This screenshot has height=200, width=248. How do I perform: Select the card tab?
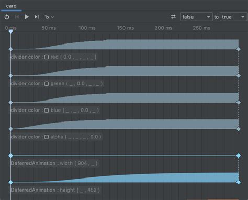tap(12, 6)
